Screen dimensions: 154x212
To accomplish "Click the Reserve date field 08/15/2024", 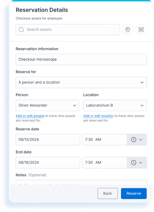I will 48,140.
